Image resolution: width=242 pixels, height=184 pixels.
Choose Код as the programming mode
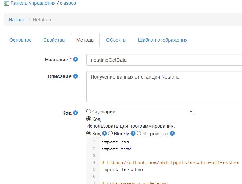(x=88, y=133)
